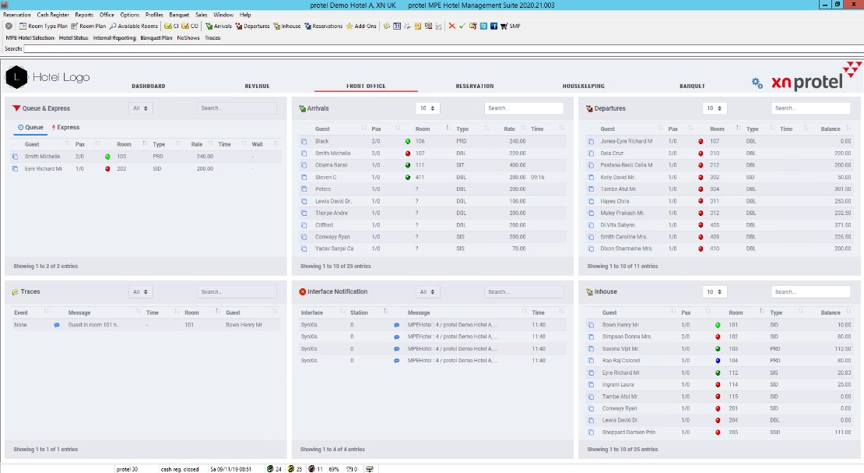
Task: Open the Inhouse entries count dropdown
Action: pos(714,291)
